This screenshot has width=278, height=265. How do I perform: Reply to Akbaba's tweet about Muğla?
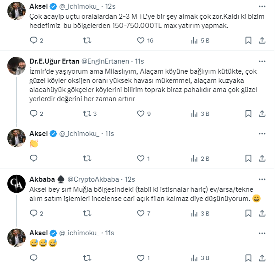point(33,213)
